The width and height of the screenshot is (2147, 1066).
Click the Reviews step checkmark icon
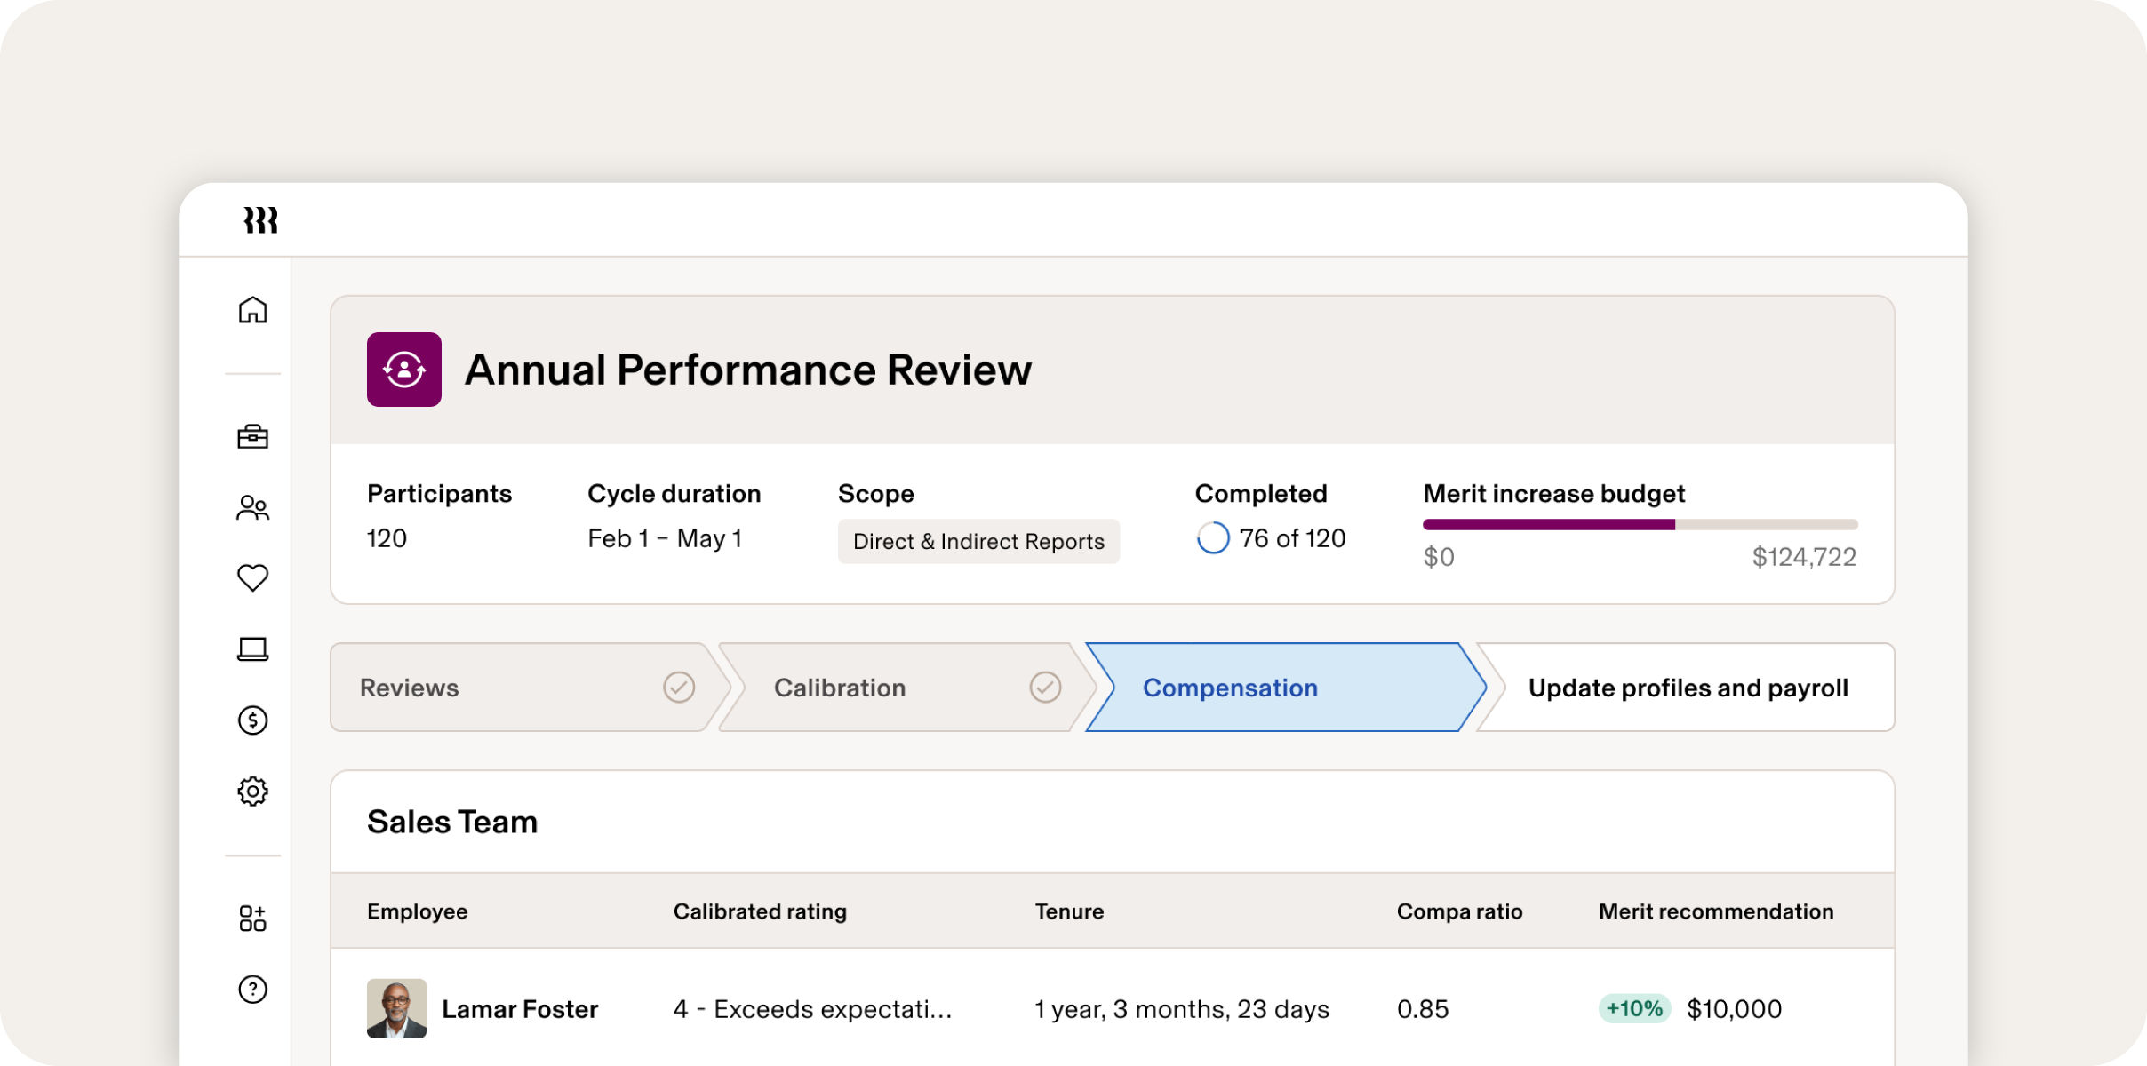pos(679,687)
